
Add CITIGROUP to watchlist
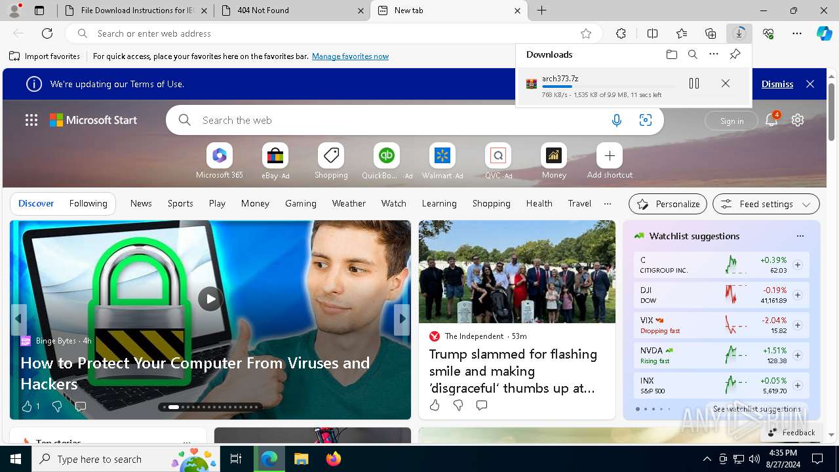click(798, 265)
